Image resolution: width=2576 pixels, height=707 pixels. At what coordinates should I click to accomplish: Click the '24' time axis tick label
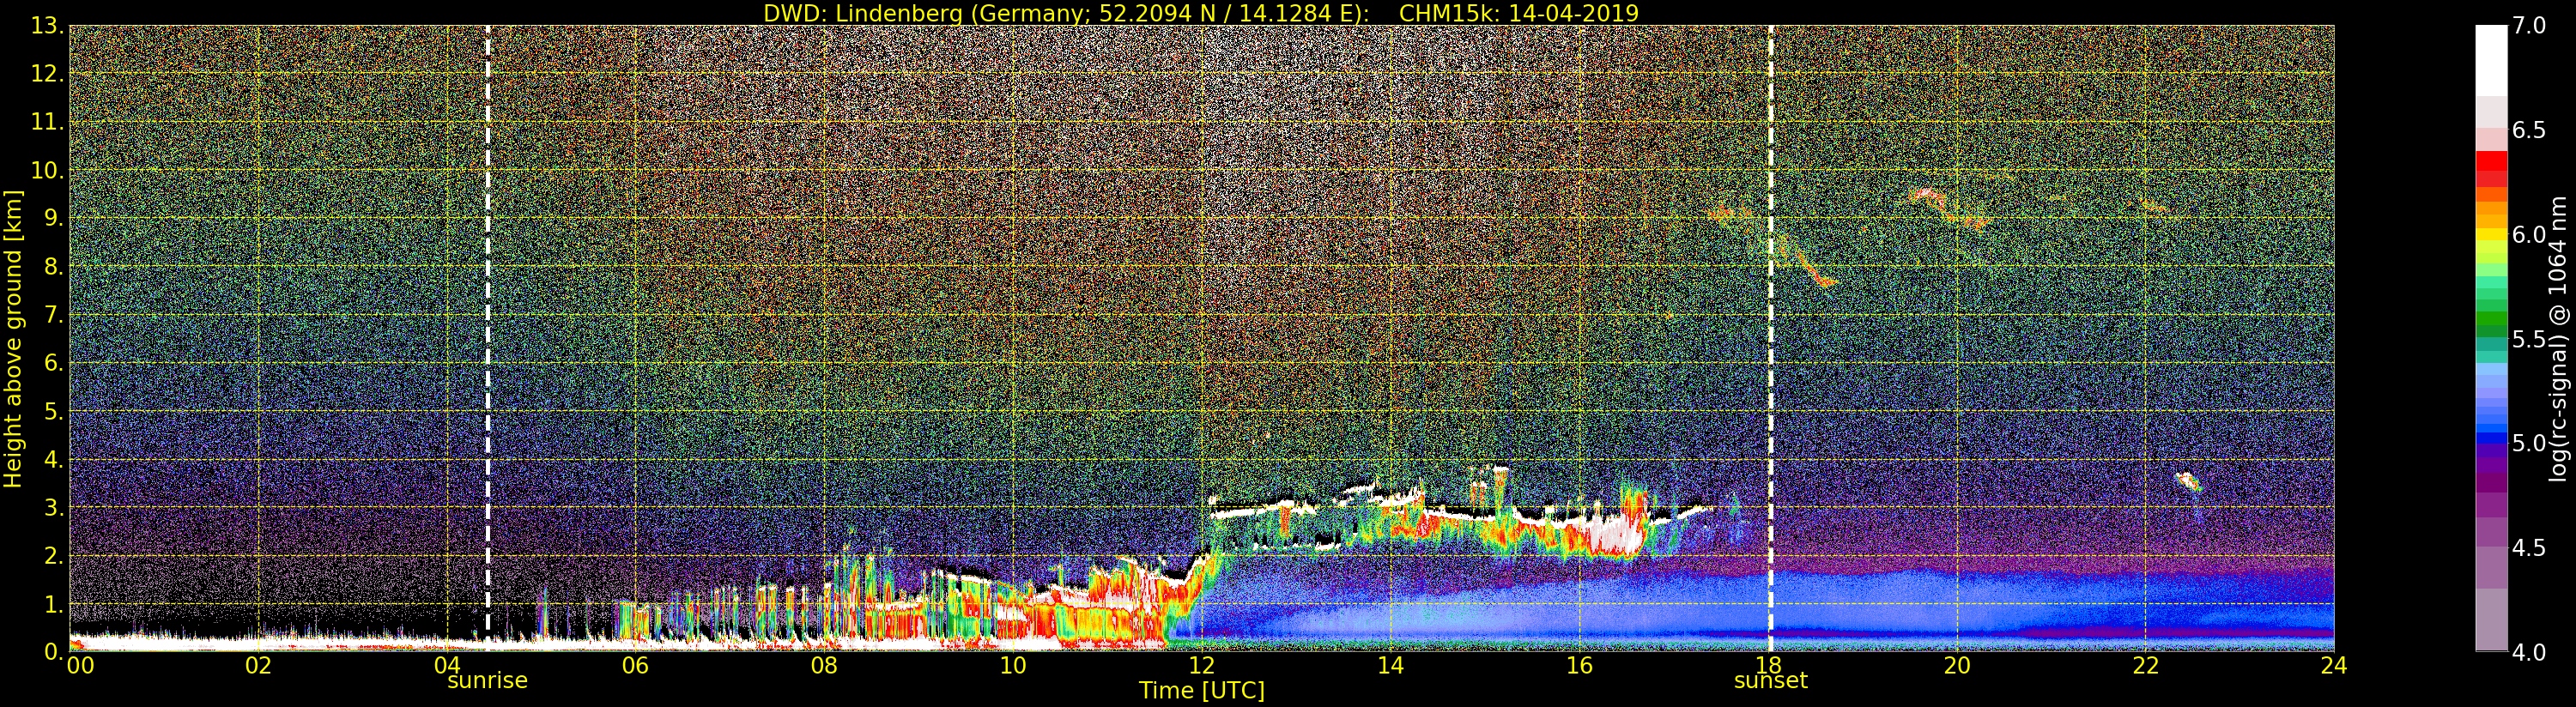2334,666
